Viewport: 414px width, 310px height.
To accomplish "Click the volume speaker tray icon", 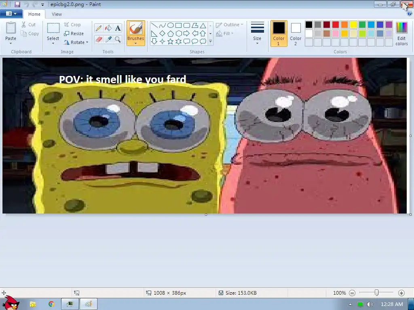I will click(x=370, y=304).
